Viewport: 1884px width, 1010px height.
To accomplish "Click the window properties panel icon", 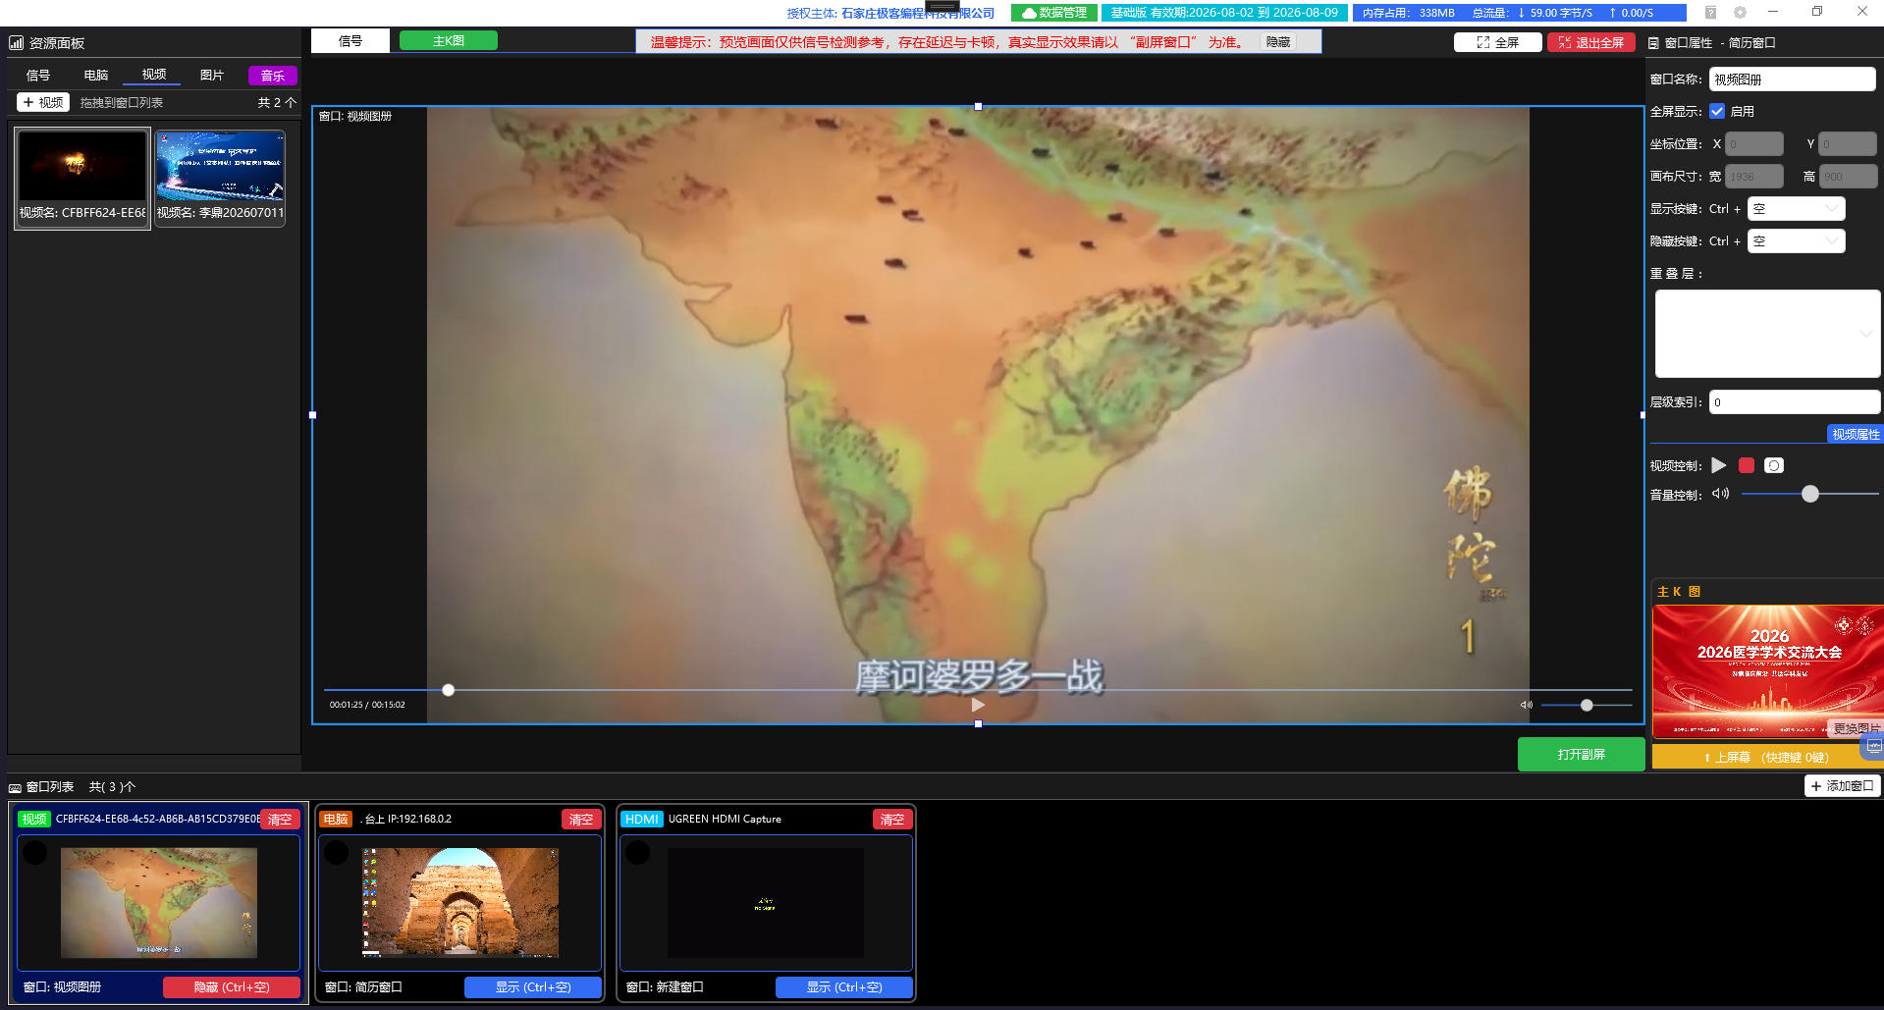I will 1653,43.
